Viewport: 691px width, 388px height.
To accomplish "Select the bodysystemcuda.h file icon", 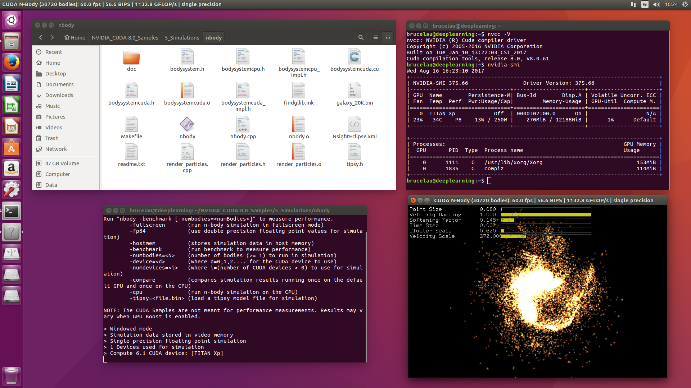I will tap(131, 91).
